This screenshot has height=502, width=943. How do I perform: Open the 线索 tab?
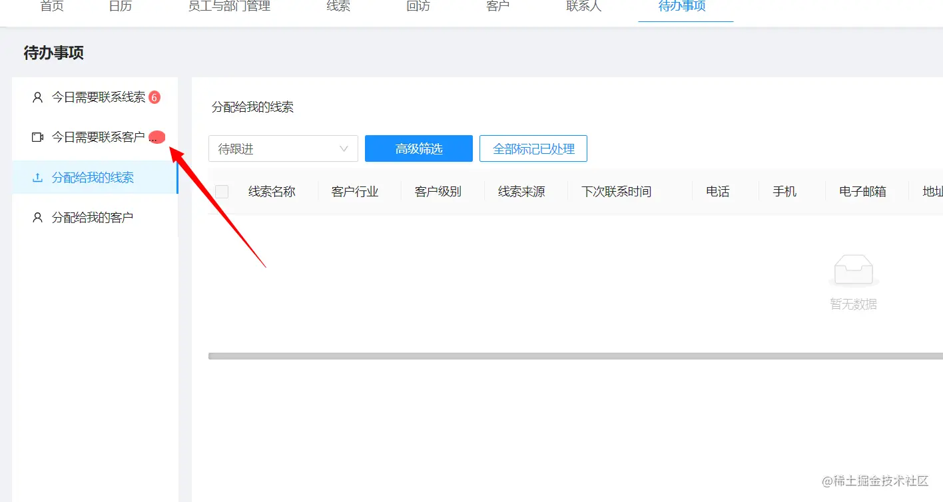click(338, 7)
